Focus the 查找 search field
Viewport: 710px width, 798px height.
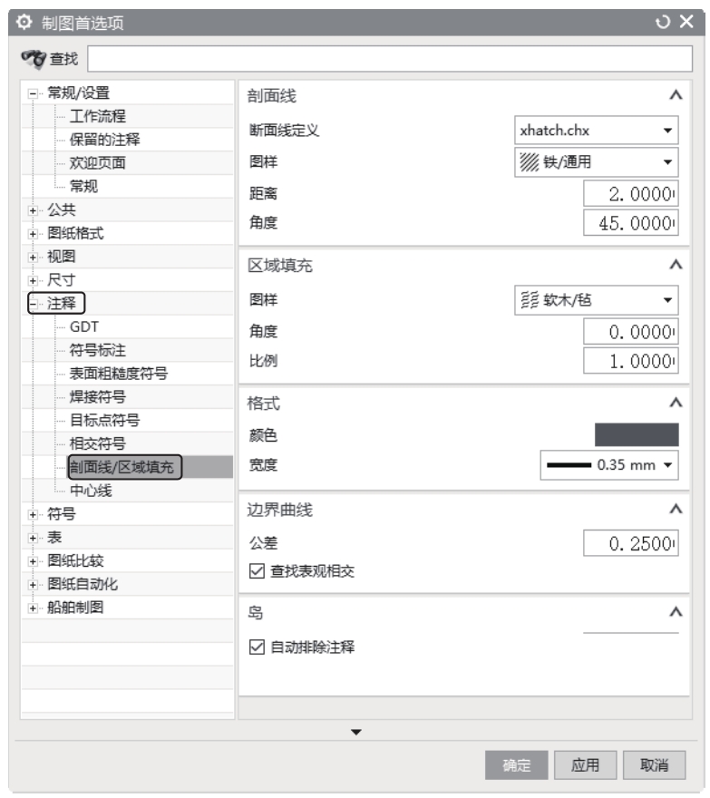(389, 59)
